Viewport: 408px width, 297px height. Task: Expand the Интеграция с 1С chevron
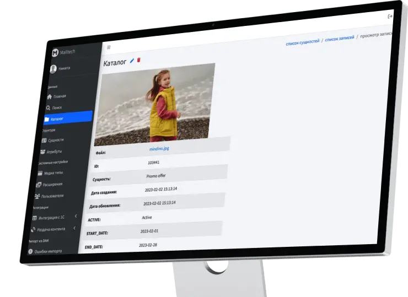[76, 217]
